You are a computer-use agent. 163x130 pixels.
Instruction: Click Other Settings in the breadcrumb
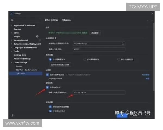[51, 20]
